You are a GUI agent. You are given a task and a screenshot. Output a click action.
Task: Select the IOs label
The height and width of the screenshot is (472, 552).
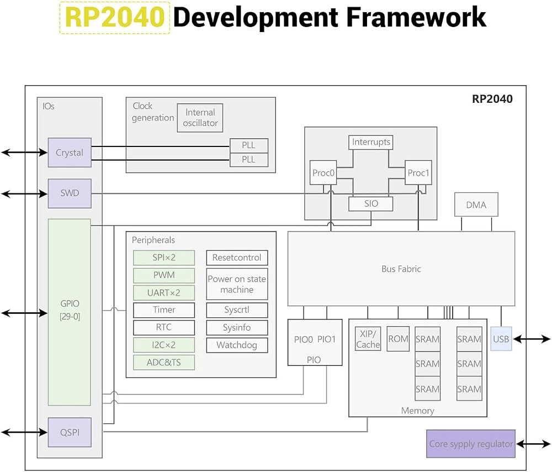pos(49,106)
